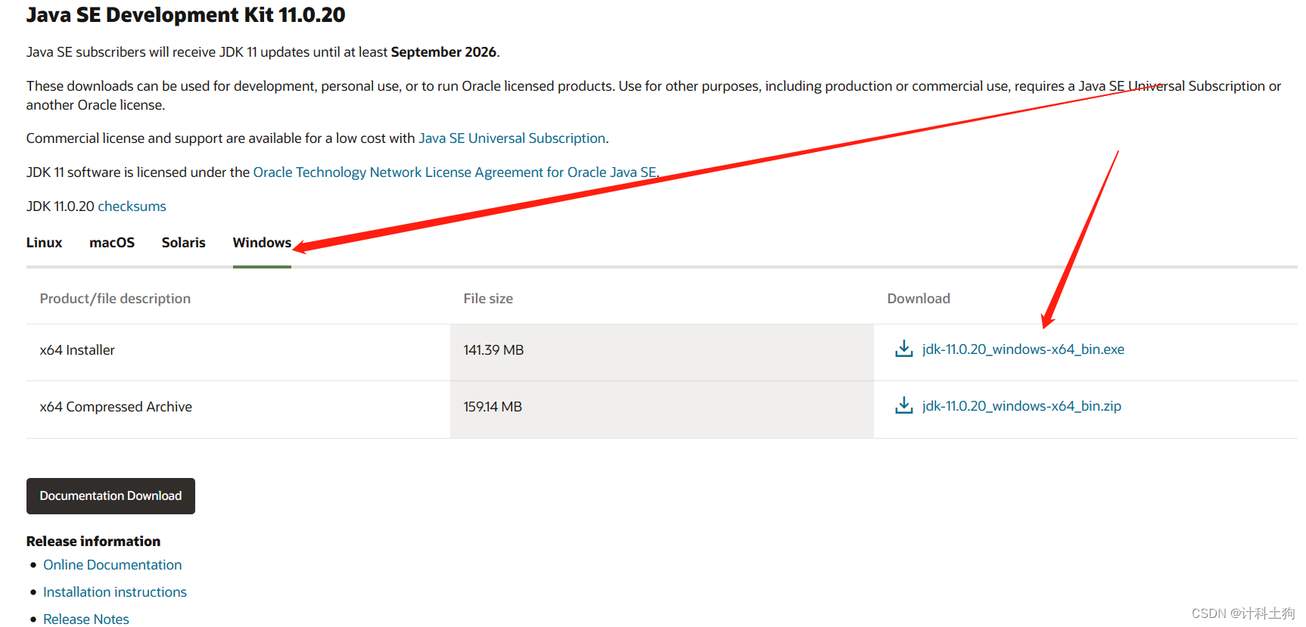Click the 159.14 MB file size cell
1306x627 pixels.
662,409
